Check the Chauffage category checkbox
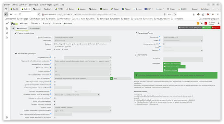Screen dimensions: 224x124 55,44
